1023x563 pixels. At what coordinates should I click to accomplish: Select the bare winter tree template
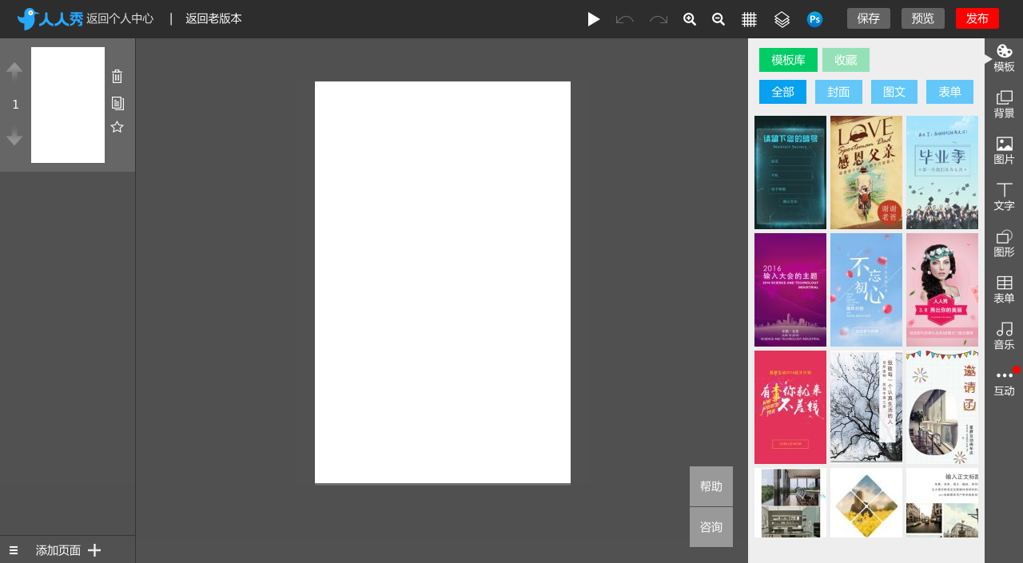[866, 407]
